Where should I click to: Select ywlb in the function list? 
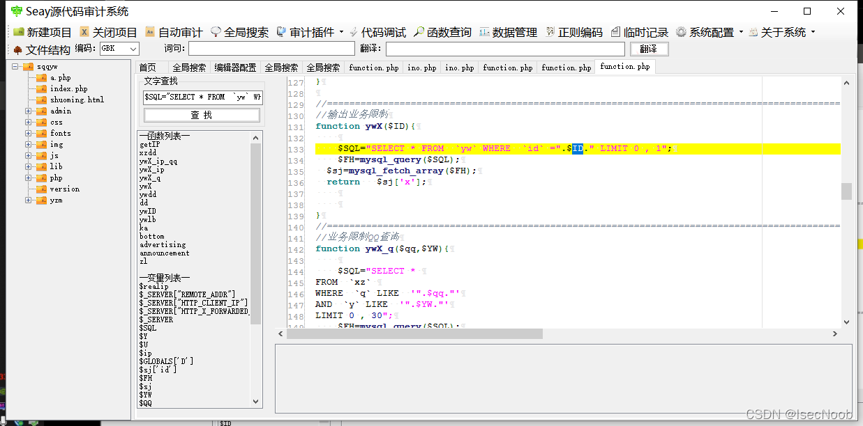(x=147, y=220)
